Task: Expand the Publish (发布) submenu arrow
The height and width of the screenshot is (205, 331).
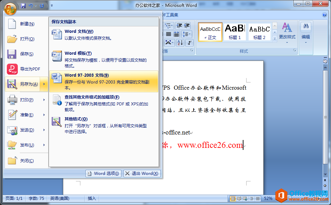Action: (44, 145)
